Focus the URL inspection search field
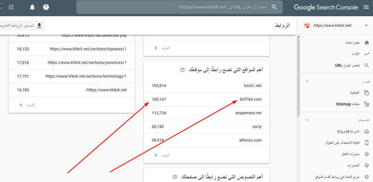This screenshot has width=373, height=182. click(180, 7)
